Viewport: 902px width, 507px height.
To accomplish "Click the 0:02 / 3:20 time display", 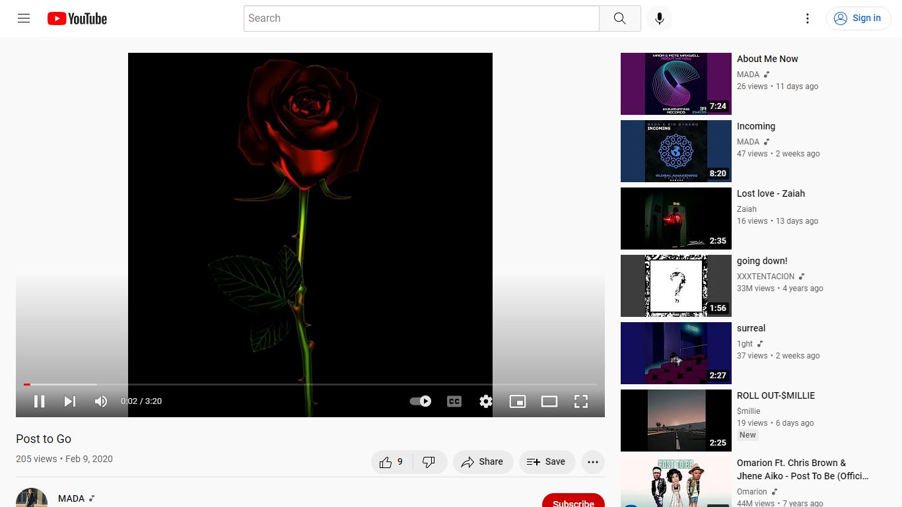I will tap(141, 401).
